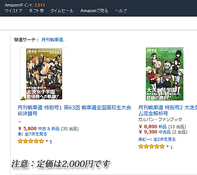Go to タイムセール page
This screenshot has width=197, height=175.
click(62, 11)
